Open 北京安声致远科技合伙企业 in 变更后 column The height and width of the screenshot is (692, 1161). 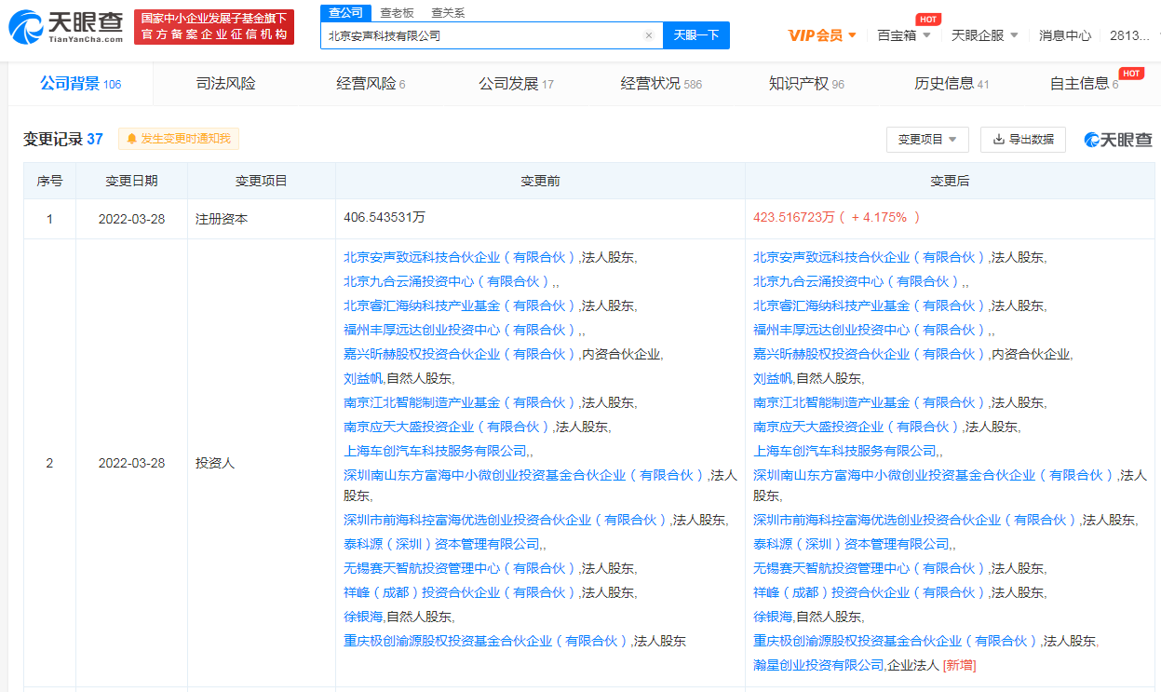(871, 257)
